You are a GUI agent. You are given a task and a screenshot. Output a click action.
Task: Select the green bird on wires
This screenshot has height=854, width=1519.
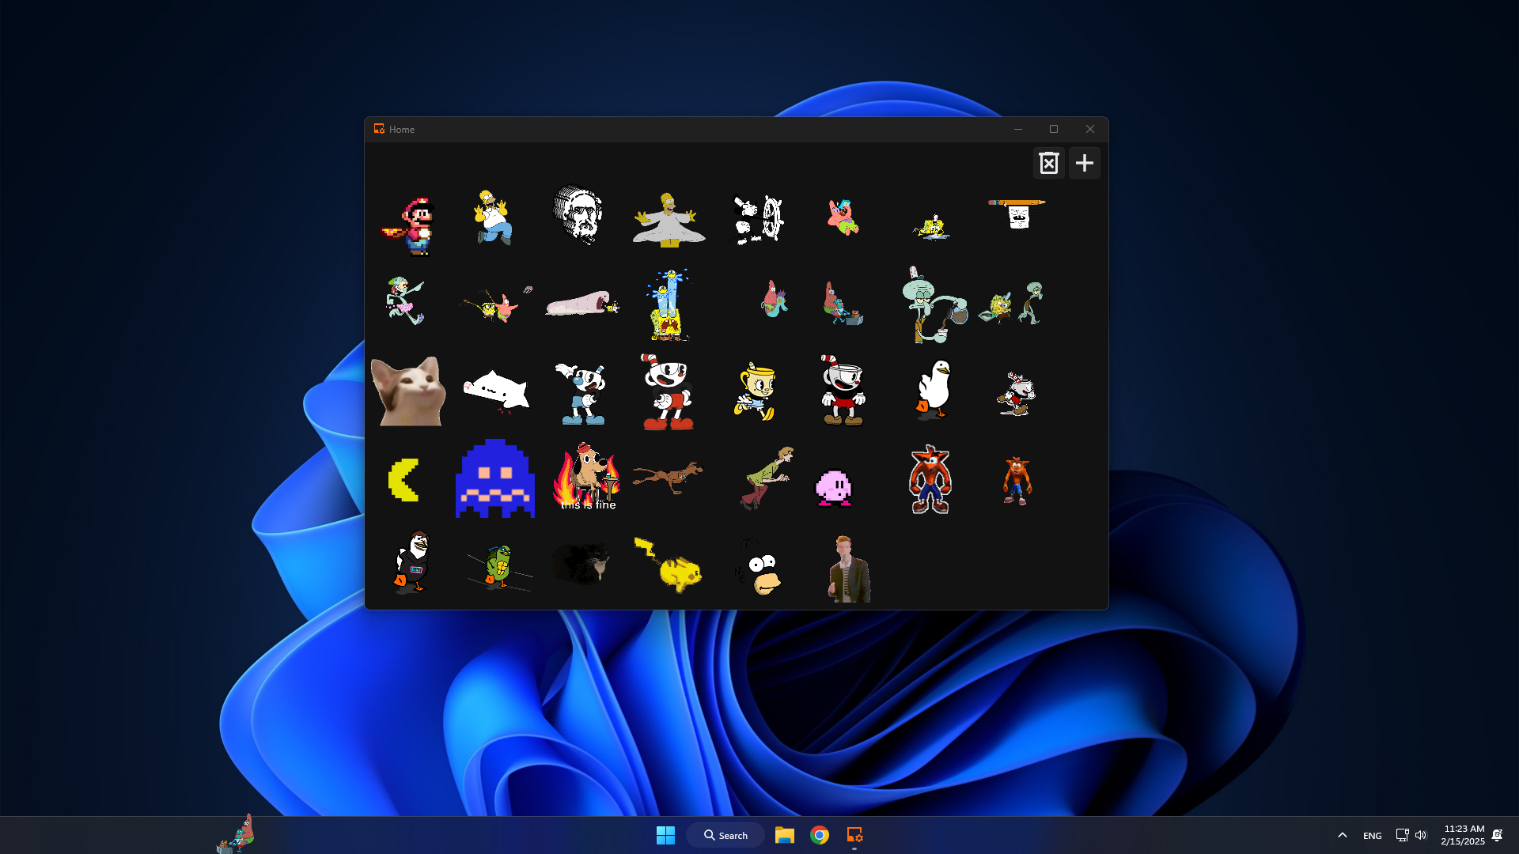[498, 567]
